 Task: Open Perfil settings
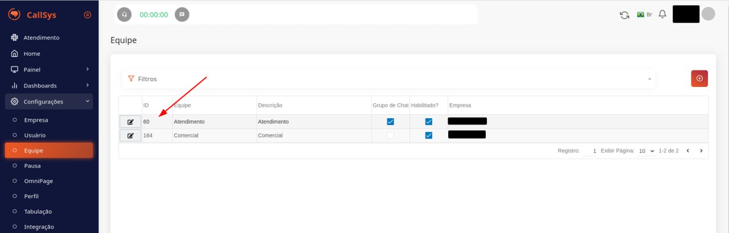point(31,196)
